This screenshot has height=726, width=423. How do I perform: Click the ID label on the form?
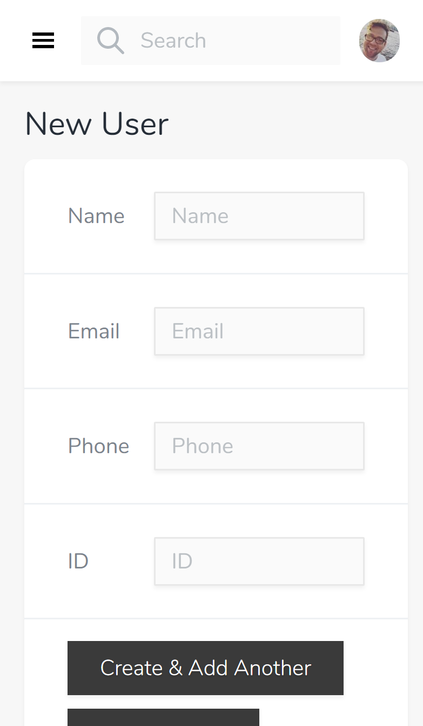[x=79, y=561]
